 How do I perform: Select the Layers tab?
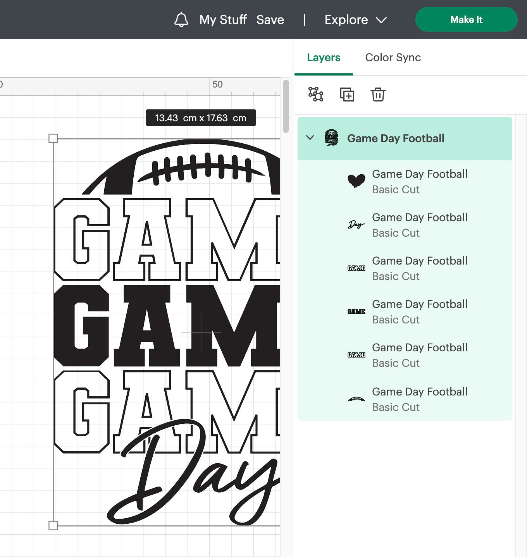tap(323, 57)
